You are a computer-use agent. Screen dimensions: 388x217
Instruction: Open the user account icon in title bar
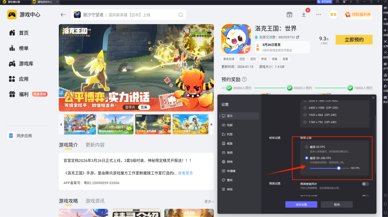pos(344,2)
